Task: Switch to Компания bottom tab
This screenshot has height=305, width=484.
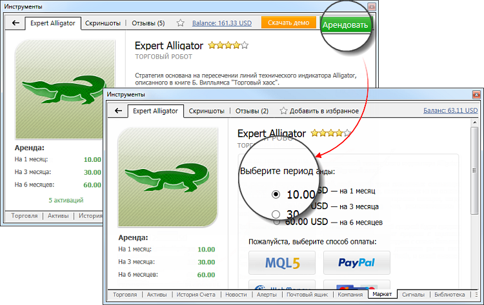Action: click(350, 295)
